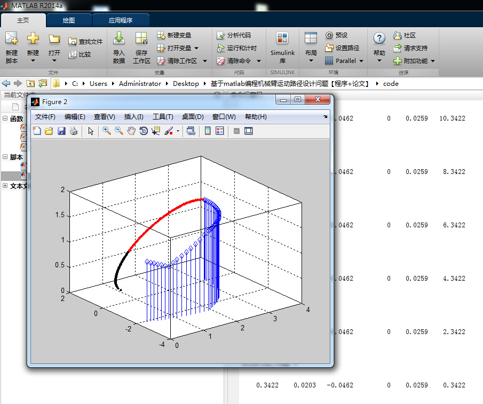Select the Zoom In magnifier tool
The image size is (483, 404).
pos(107,131)
